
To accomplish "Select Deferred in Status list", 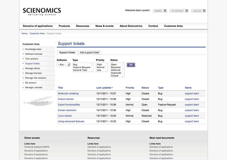I will (x=115, y=70).
